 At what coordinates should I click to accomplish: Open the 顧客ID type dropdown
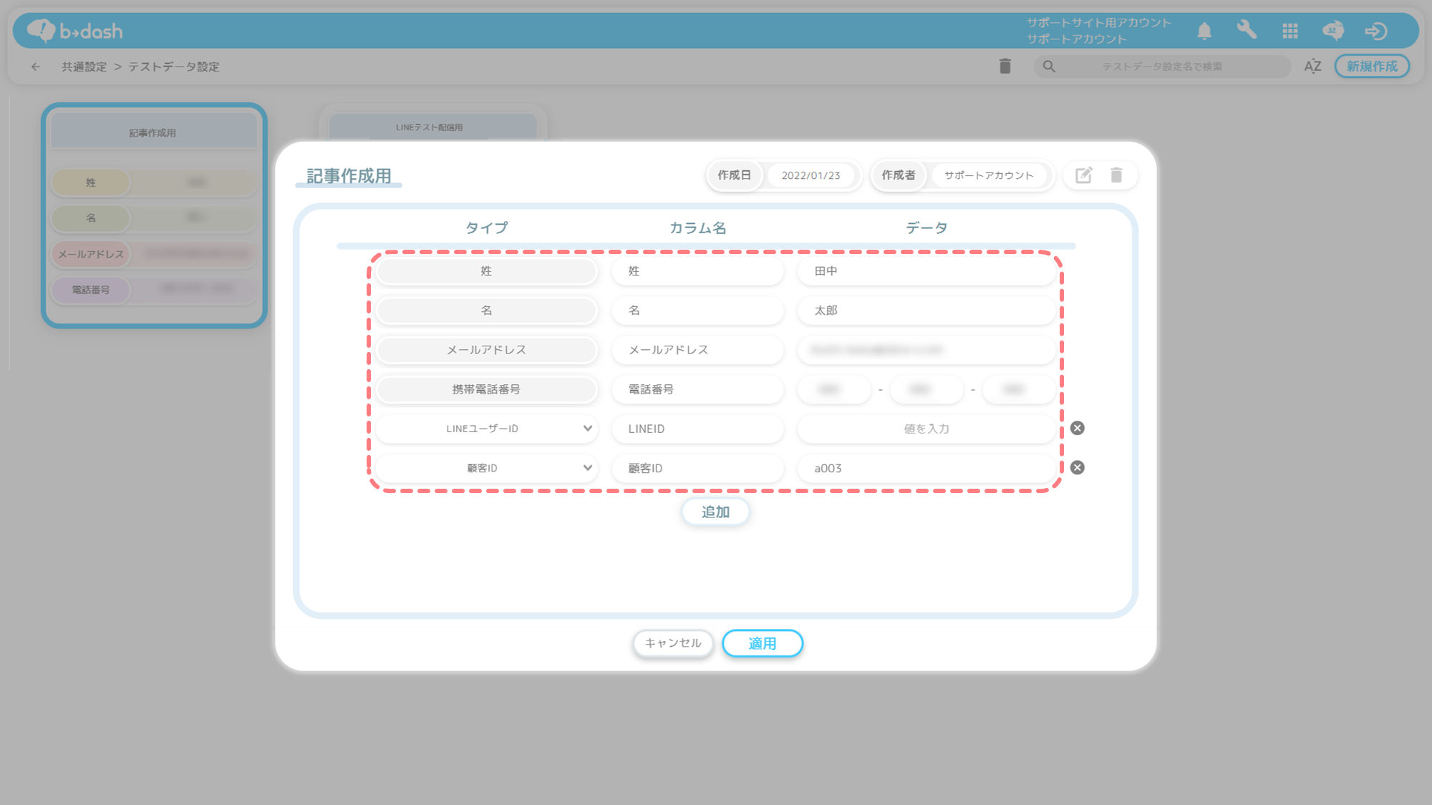pyautogui.click(x=486, y=468)
